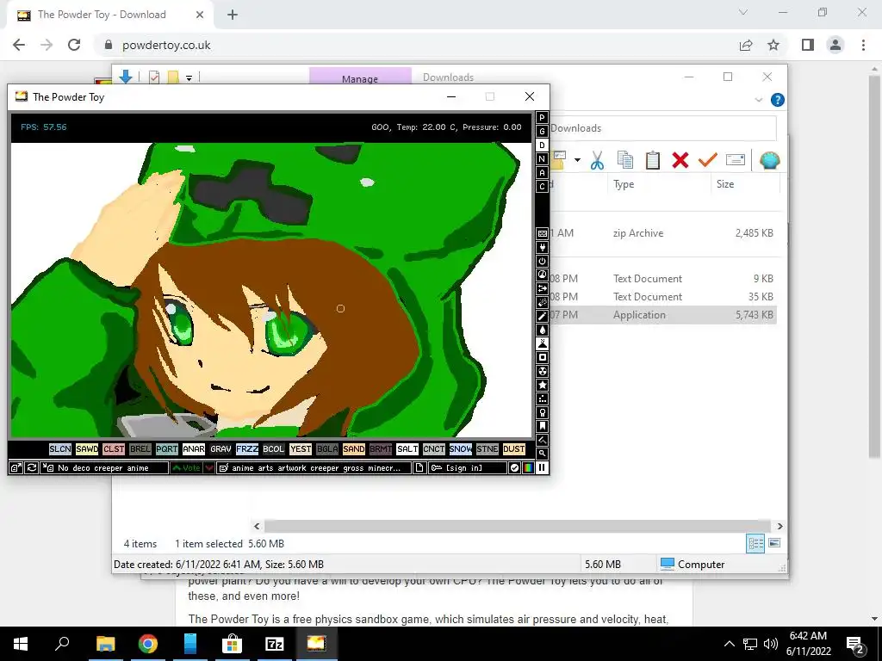Open the Walls menu section icon

(x=543, y=234)
